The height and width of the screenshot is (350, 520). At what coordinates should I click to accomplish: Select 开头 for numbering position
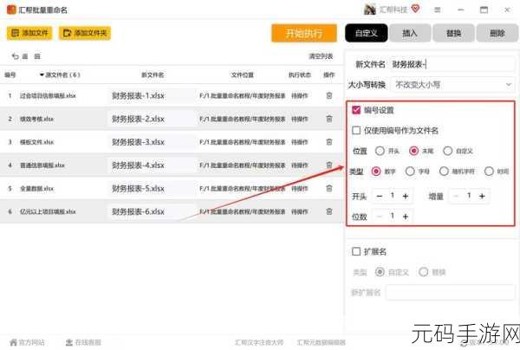click(x=380, y=151)
